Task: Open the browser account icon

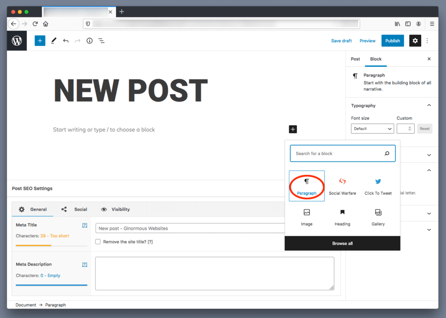Action: click(x=418, y=24)
